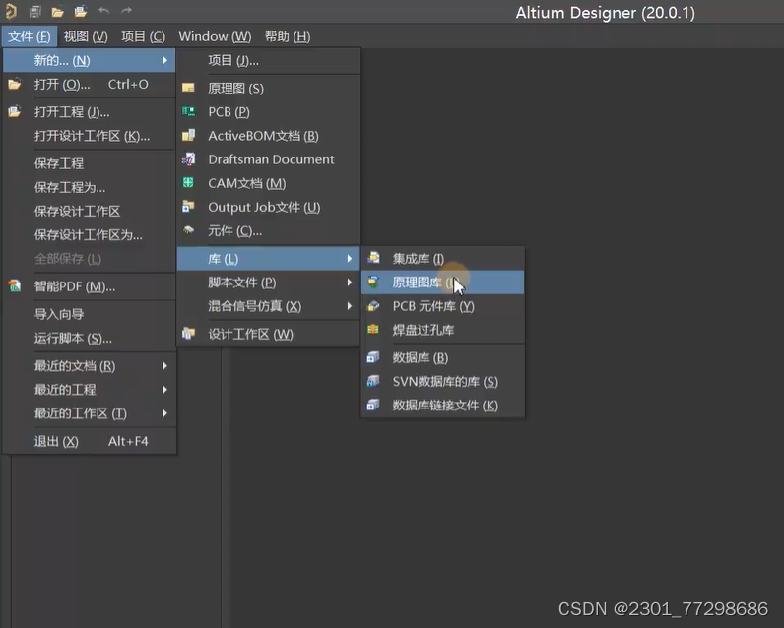Click the SVN database library icon
Screen dimensions: 784x628
pyautogui.click(x=373, y=381)
